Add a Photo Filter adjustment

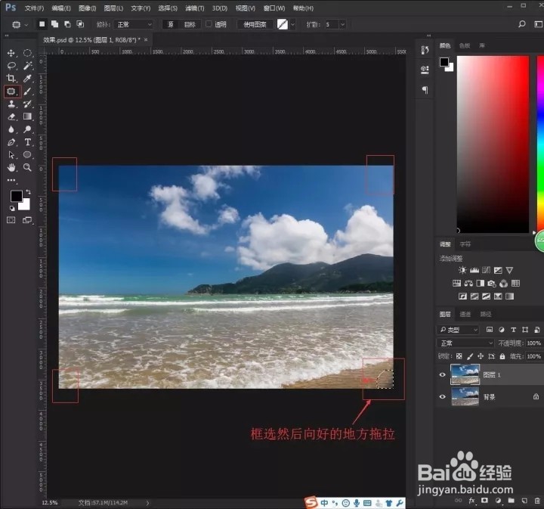[492, 284]
